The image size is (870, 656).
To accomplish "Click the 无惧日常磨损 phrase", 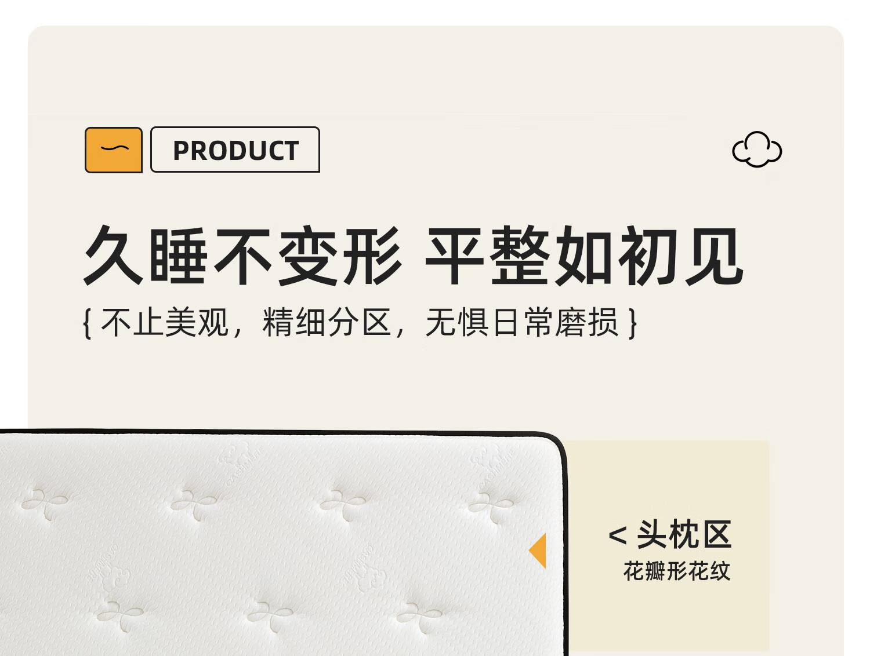I will pyautogui.click(x=522, y=322).
